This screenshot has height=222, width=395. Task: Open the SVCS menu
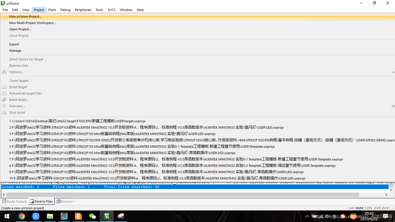click(x=112, y=10)
